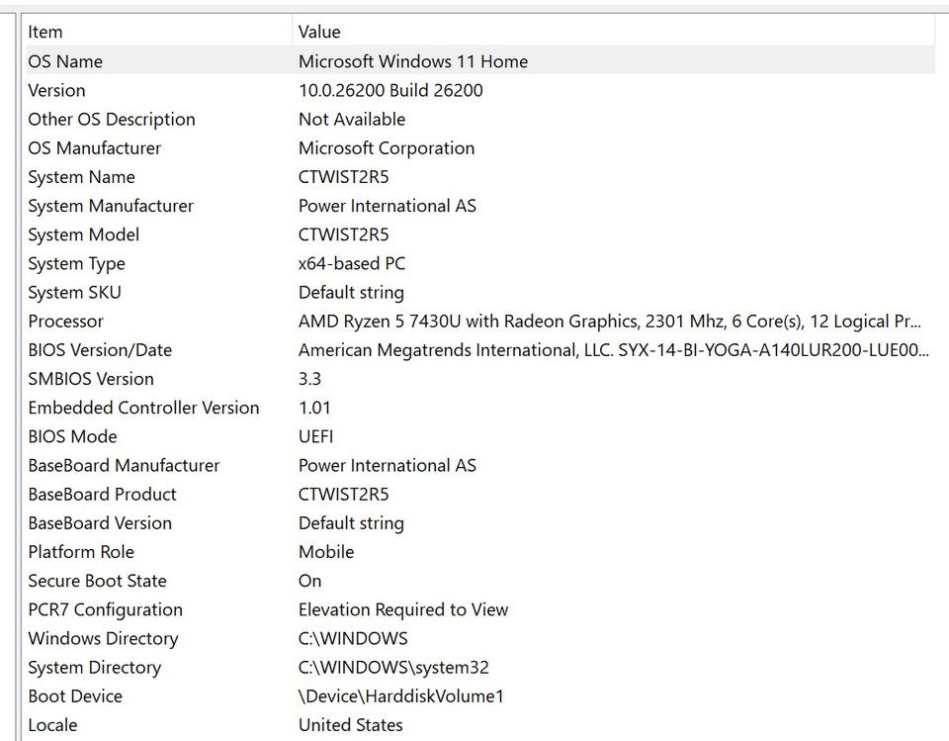
Task: Select the Embedded Controller Version row
Action: click(x=143, y=408)
